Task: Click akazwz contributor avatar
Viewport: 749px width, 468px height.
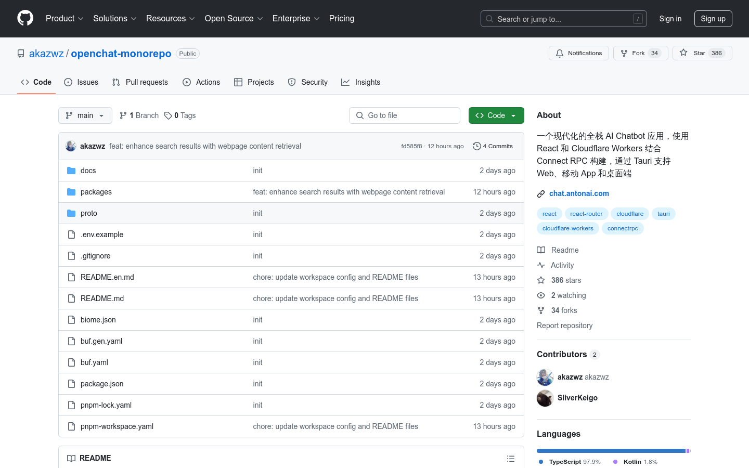Action: tap(545, 377)
